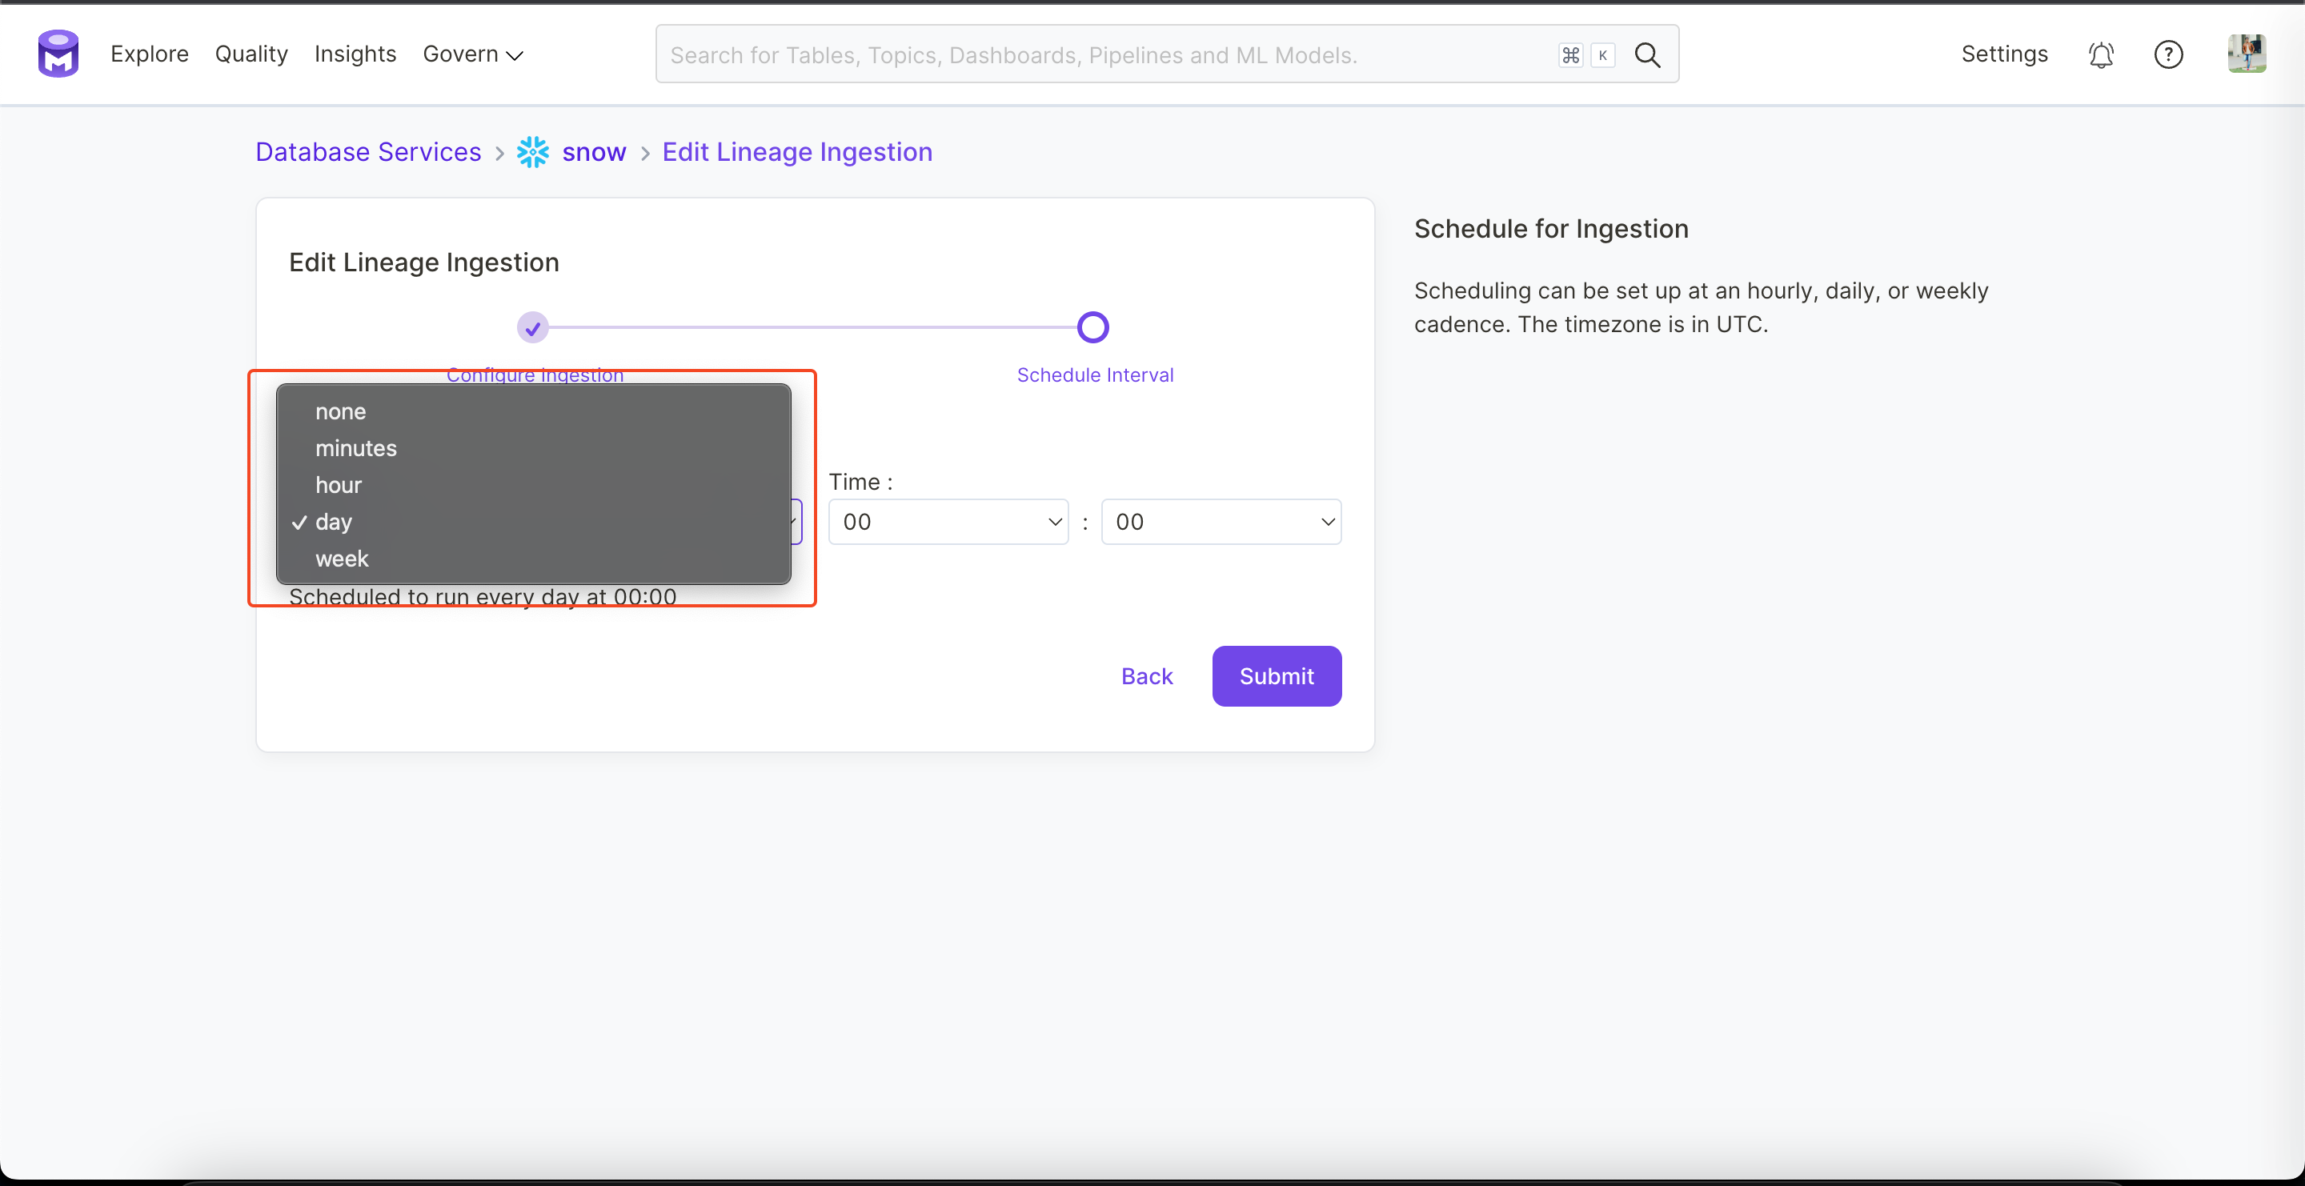Expand the Govern dropdown menu
Screen dimensions: 2305x1186
coord(472,54)
